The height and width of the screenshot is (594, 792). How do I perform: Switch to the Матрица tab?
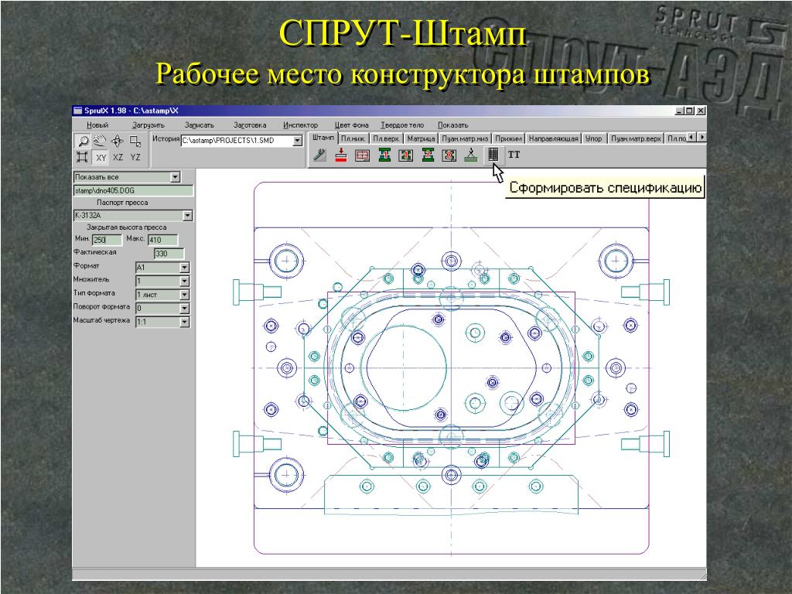pos(421,138)
